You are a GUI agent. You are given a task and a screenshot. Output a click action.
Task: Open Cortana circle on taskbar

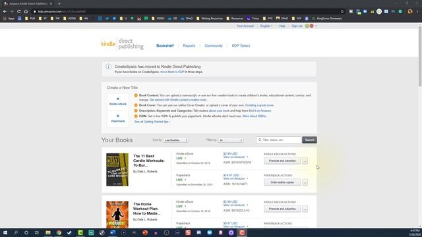click(26, 232)
